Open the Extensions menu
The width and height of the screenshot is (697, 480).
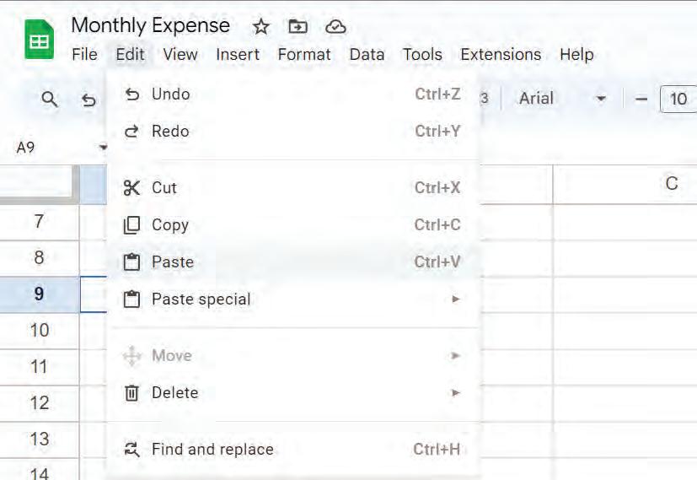501,54
